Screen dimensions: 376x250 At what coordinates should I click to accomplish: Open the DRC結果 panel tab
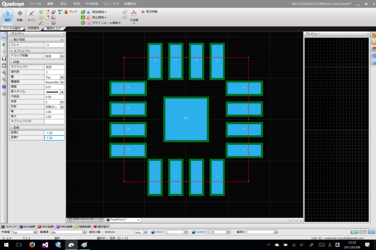(x=46, y=227)
